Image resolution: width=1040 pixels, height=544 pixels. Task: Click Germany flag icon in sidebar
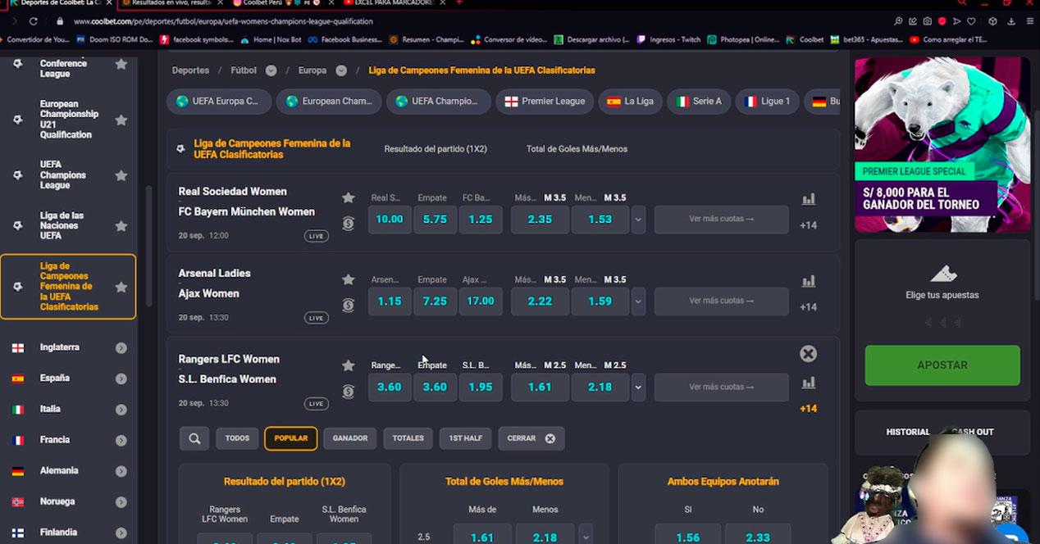[18, 471]
